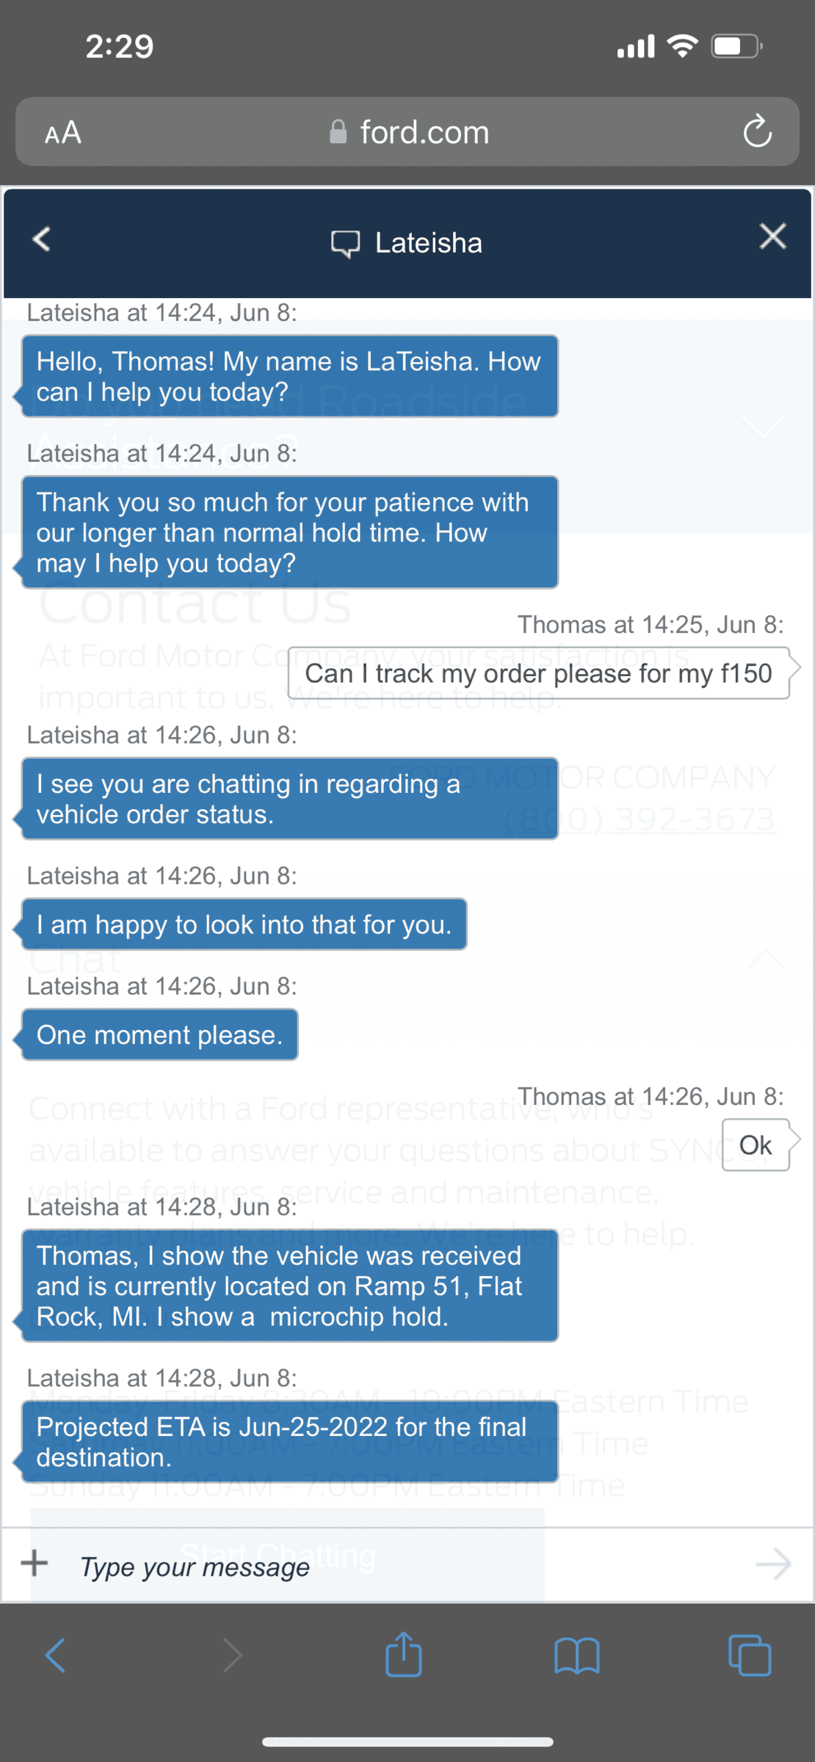Screen dimensions: 815x1762
Task: Tap the Projected ETA message bubble
Action: pyautogui.click(x=289, y=1442)
